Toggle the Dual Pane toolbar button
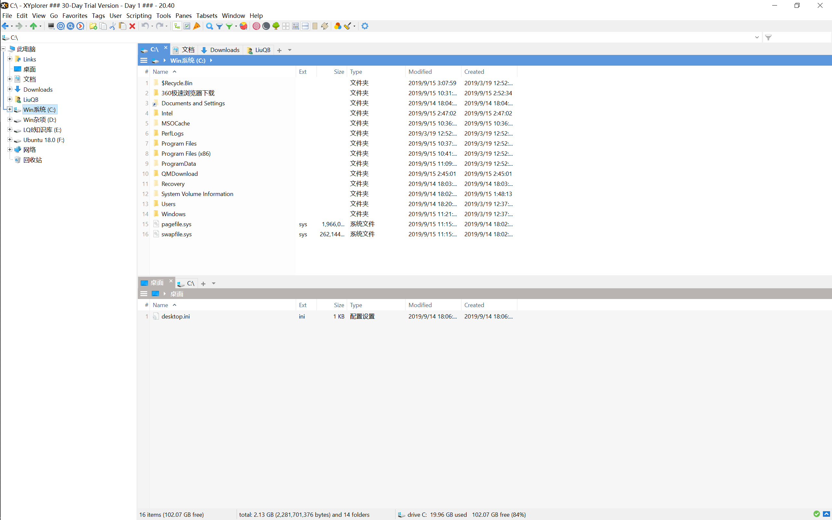The width and height of the screenshot is (832, 520). [305, 26]
